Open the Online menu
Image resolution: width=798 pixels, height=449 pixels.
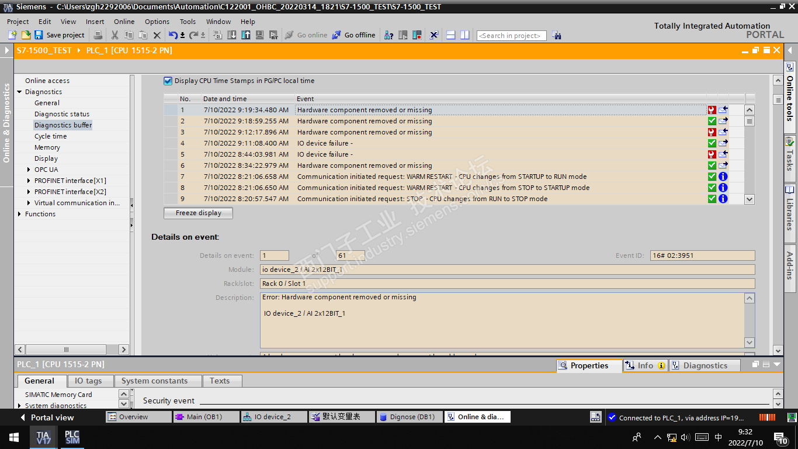coord(124,22)
